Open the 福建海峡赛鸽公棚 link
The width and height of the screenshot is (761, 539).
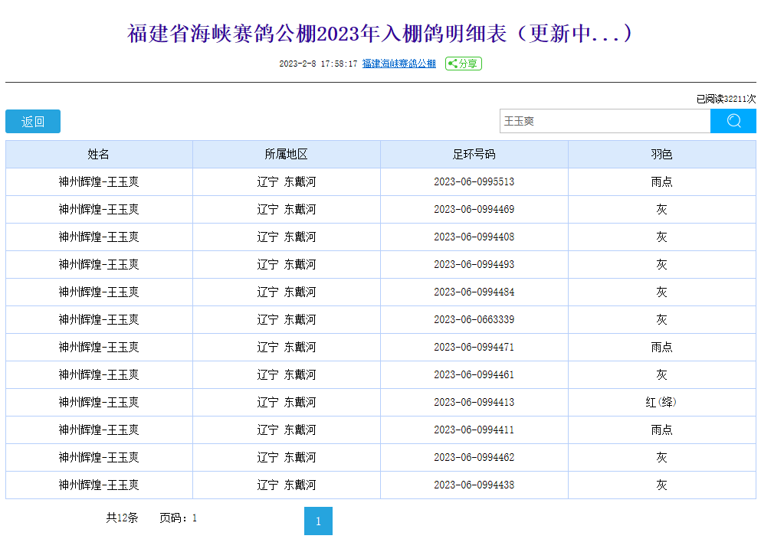[x=399, y=64]
